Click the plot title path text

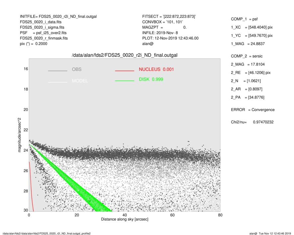click(125, 55)
